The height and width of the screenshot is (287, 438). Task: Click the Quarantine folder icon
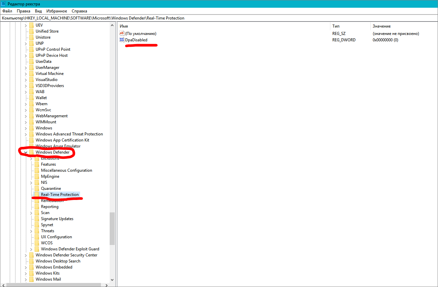pyautogui.click(x=37, y=189)
